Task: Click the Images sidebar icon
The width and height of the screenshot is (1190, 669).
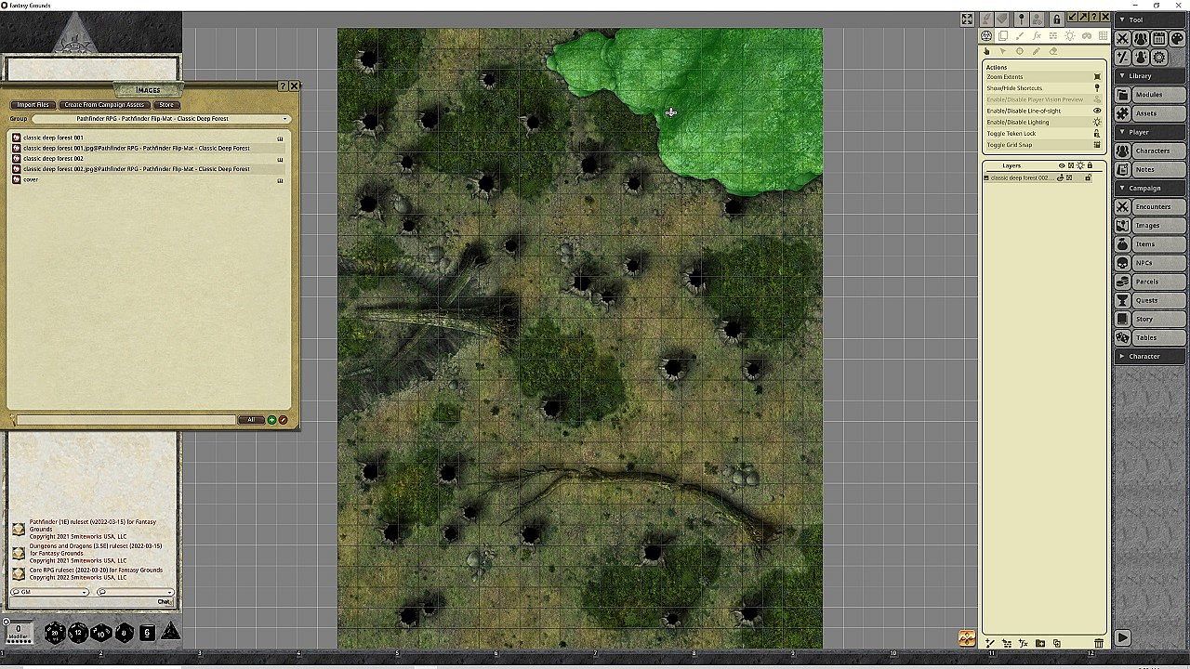Action: [1123, 225]
